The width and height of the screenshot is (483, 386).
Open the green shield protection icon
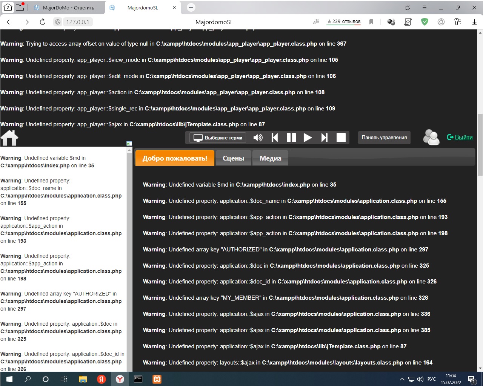coord(425,22)
